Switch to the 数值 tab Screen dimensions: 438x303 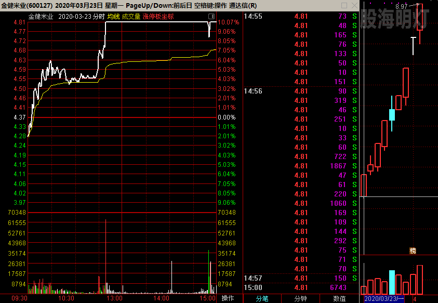339,298
